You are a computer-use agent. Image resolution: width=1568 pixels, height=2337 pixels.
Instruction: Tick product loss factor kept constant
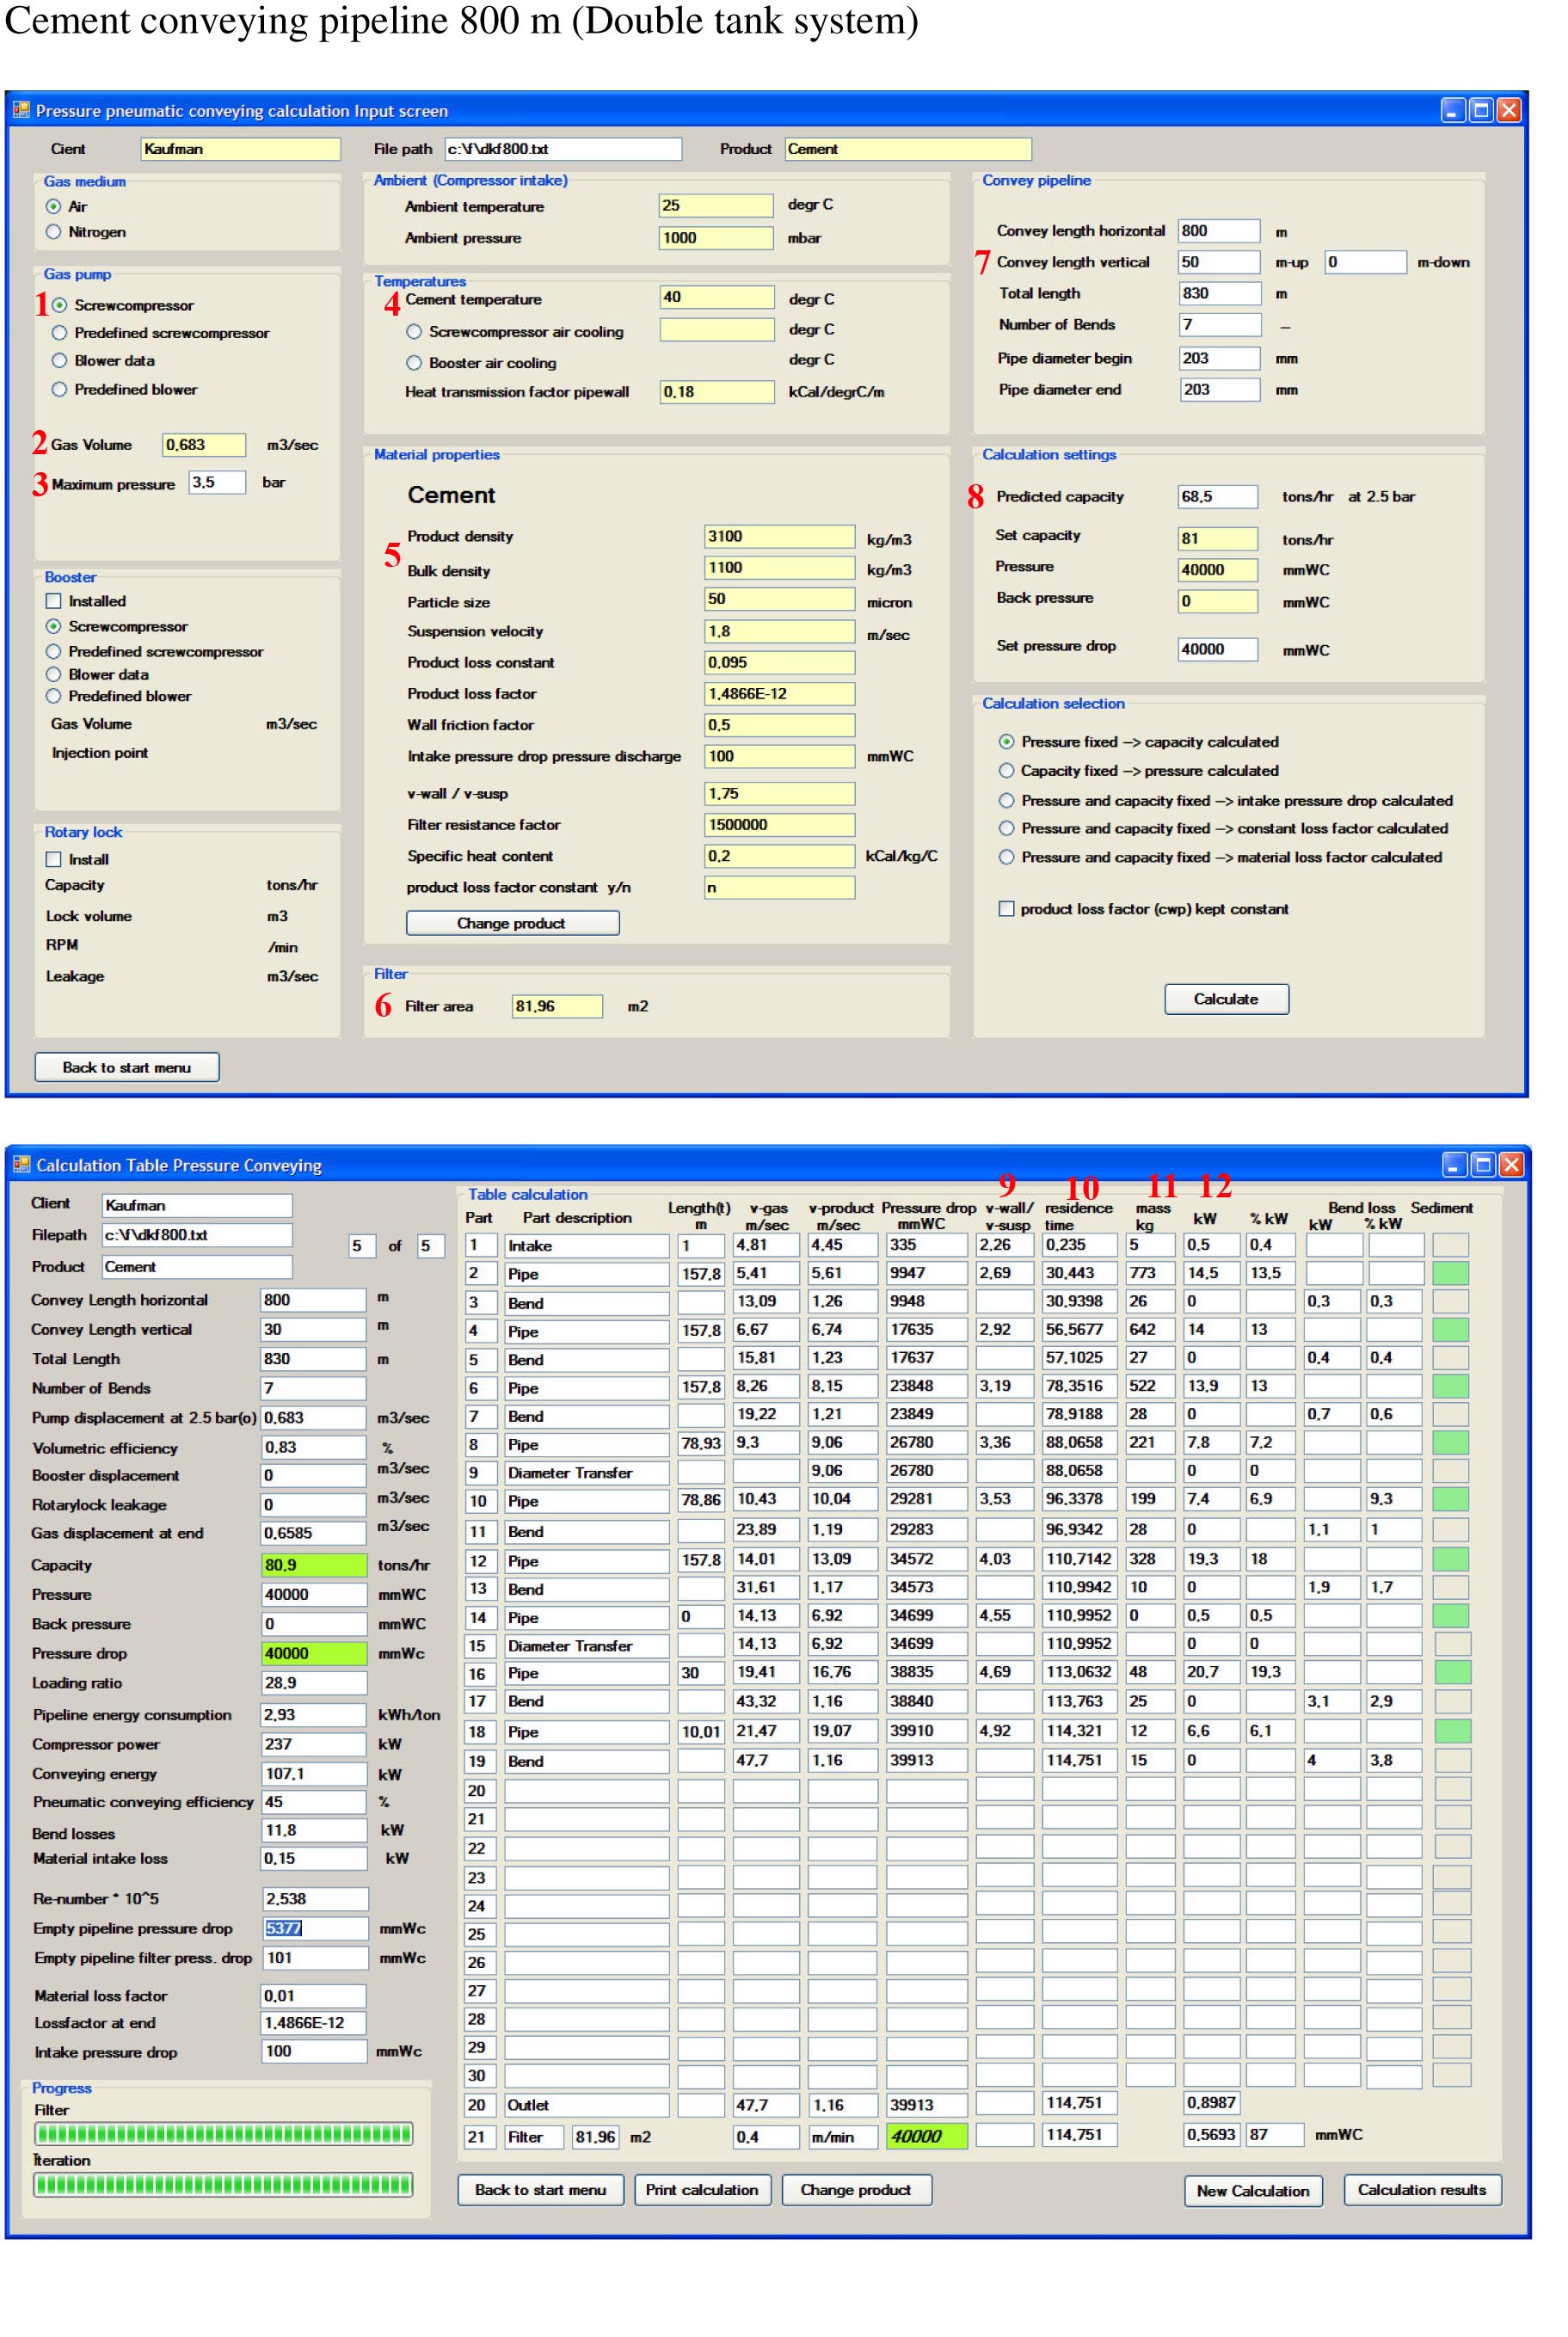coord(1007,909)
